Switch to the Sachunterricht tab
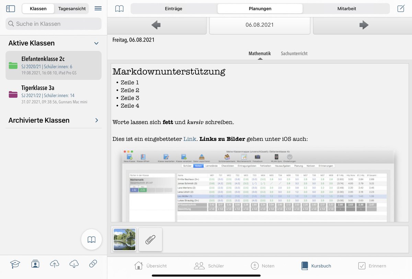This screenshot has height=279, width=412. pyautogui.click(x=294, y=53)
